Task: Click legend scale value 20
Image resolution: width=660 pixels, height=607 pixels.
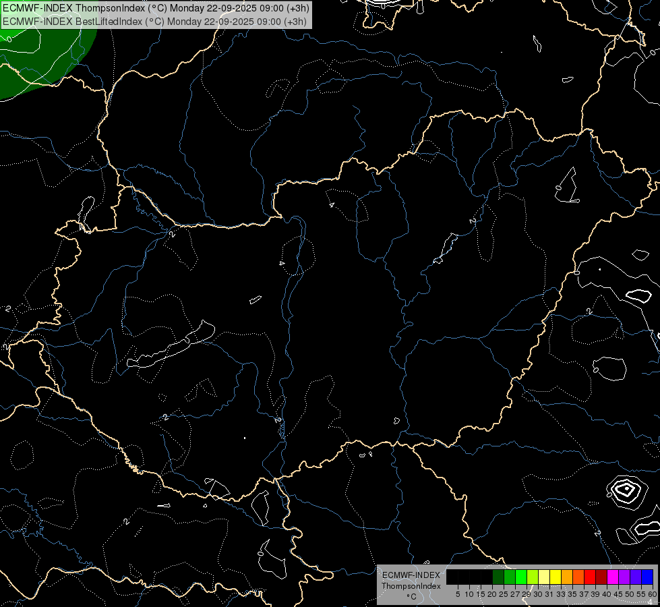Action: [x=492, y=594]
